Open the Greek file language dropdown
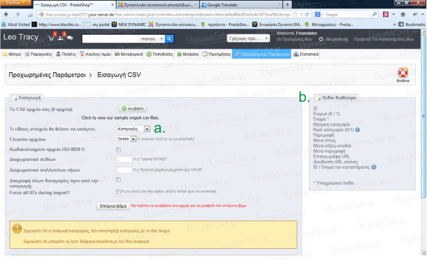 126,139
